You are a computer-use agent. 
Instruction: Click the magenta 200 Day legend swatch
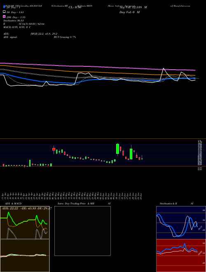[4, 16]
